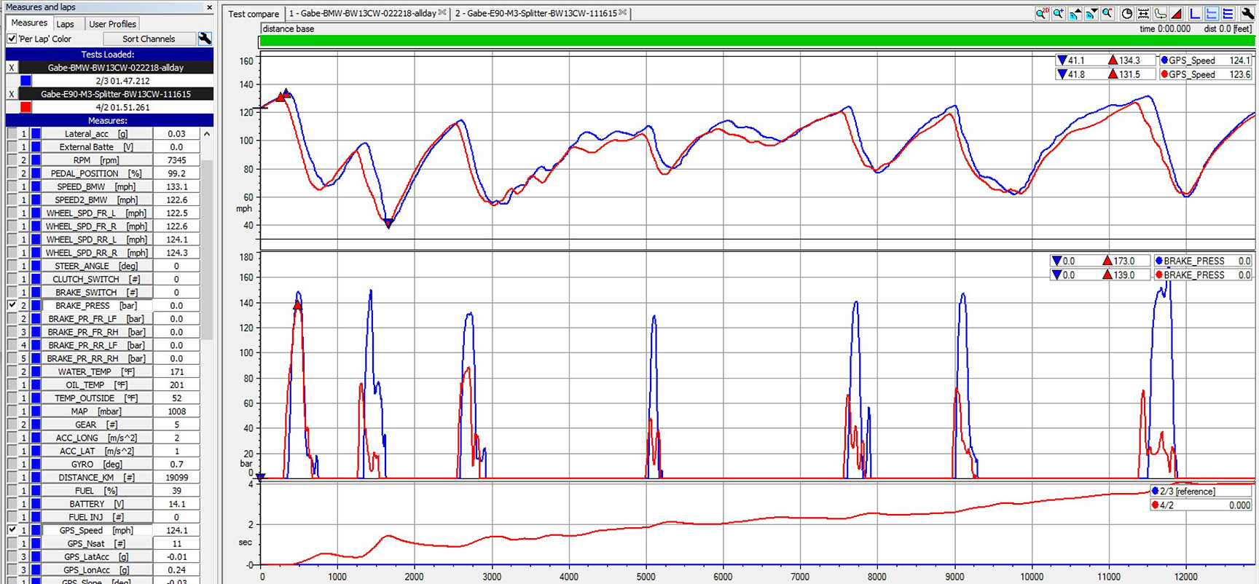Click the blue swatch beside BRAKE_PRESS
The height and width of the screenshot is (584, 1259).
[36, 306]
